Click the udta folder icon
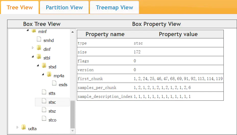This screenshot has height=135, width=237. (23, 127)
